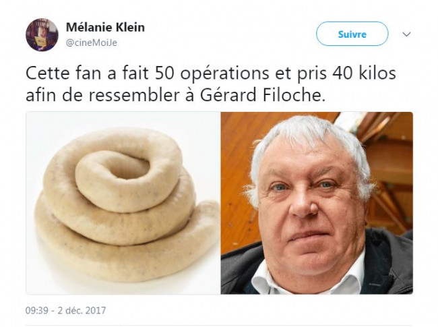
Task: Expand the tweet options chevron menu
Action: (406, 34)
